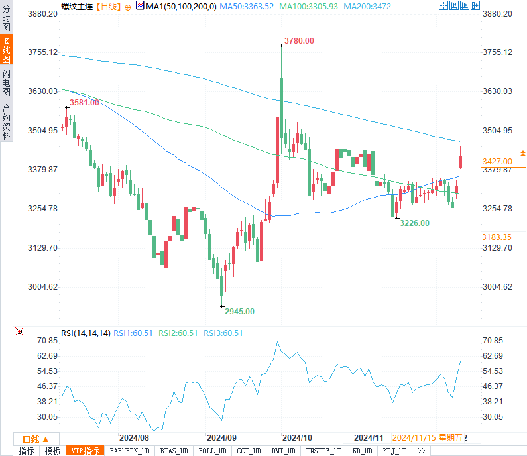Toggle the crosshair cursor icon
The image size is (527, 456).
[x=443, y=5]
